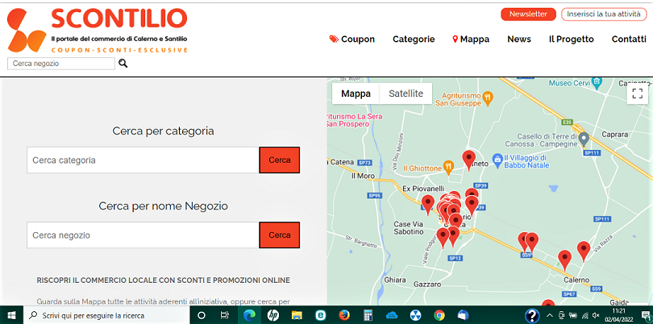Click the Museo Cervi map marker
Image resolution: width=653 pixels, height=324 pixels.
pyautogui.click(x=597, y=81)
